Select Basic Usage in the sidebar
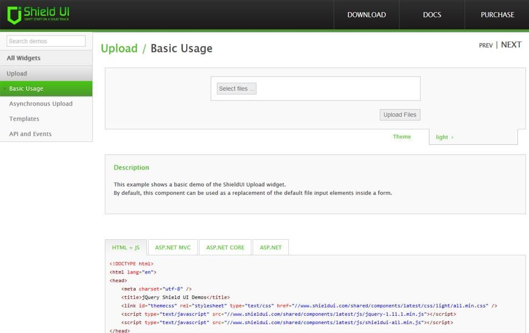Screen dimensions: 529x333 46,88
